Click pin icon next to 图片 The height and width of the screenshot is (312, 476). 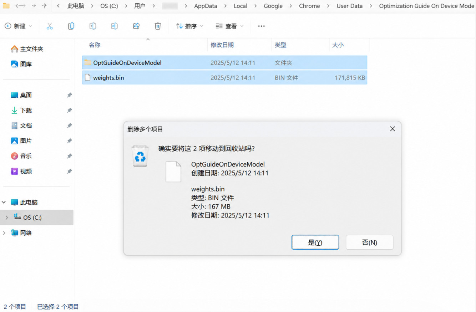click(69, 141)
